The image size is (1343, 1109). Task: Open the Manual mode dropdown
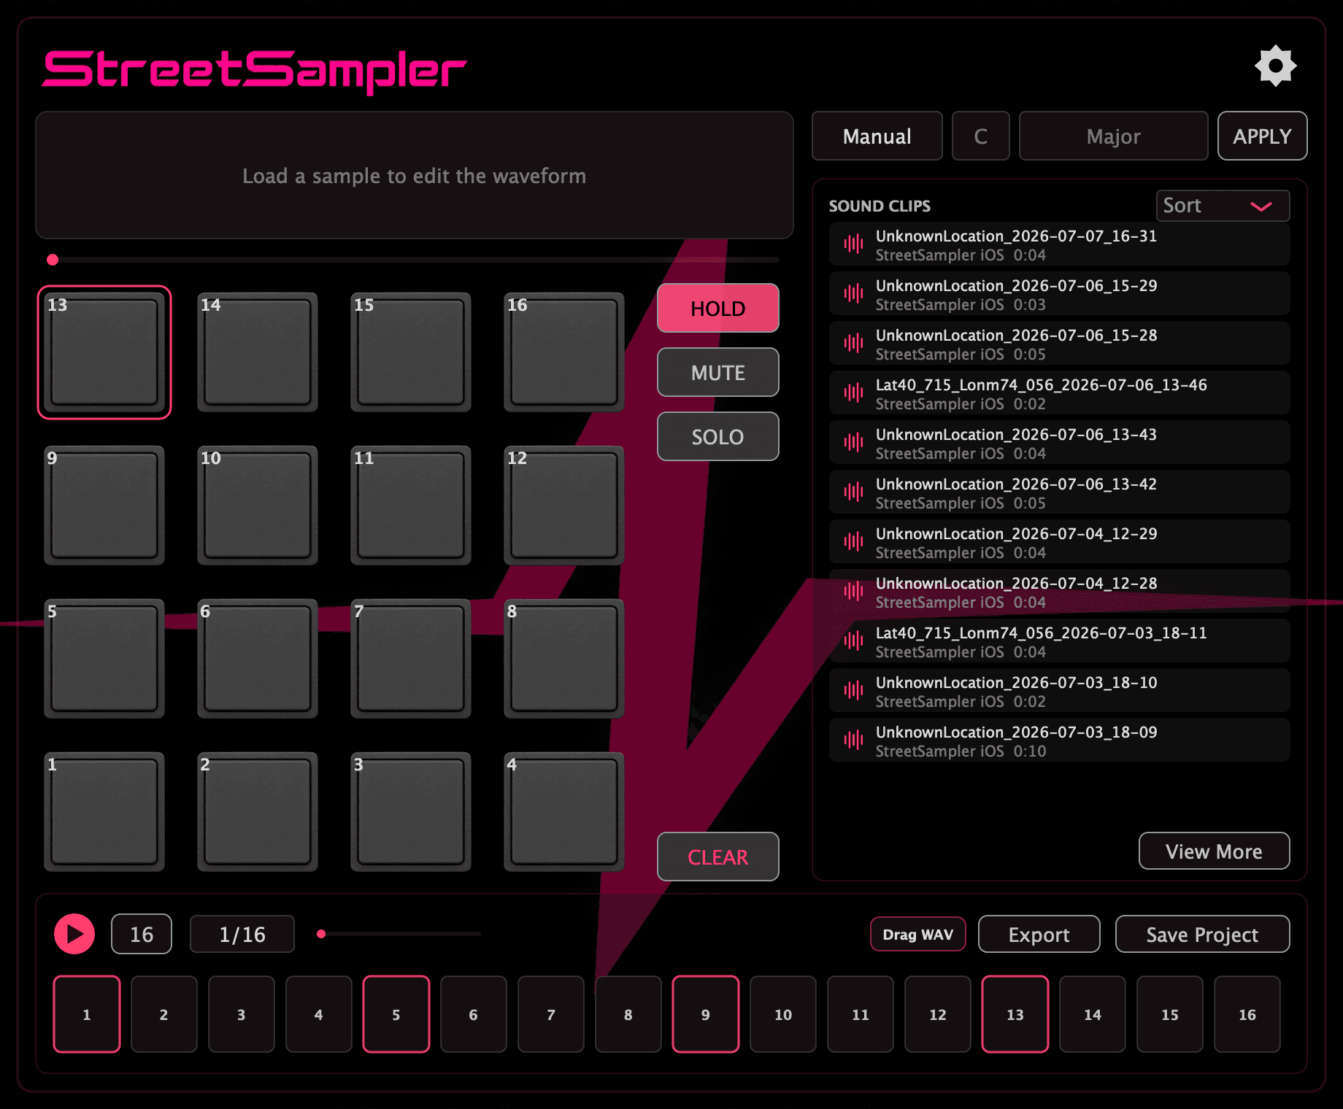click(x=877, y=136)
